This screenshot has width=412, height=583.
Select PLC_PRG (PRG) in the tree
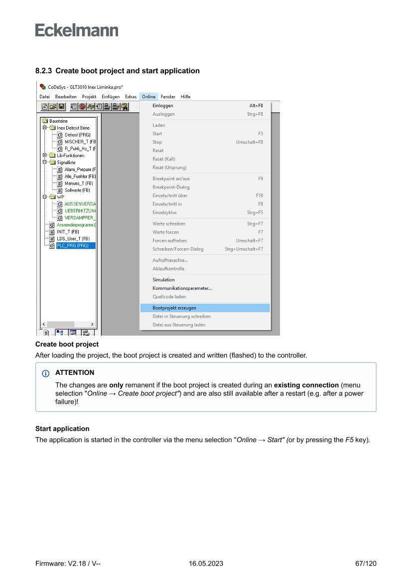click(72, 245)
